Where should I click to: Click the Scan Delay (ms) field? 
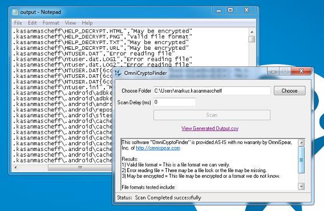coord(175,102)
